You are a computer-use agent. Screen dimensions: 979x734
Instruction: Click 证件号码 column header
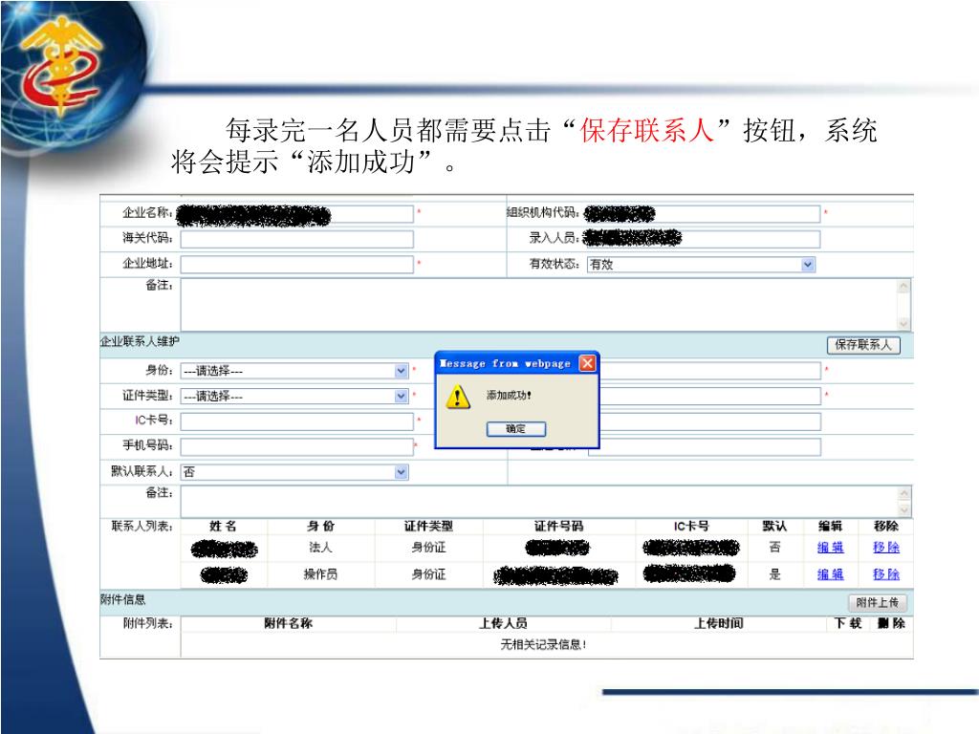point(558,527)
